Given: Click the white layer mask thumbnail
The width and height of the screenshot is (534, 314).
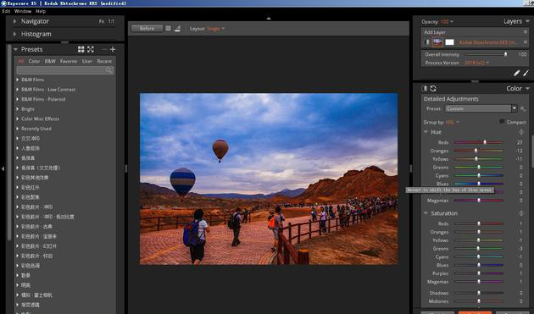Looking at the screenshot, I should coord(450,42).
